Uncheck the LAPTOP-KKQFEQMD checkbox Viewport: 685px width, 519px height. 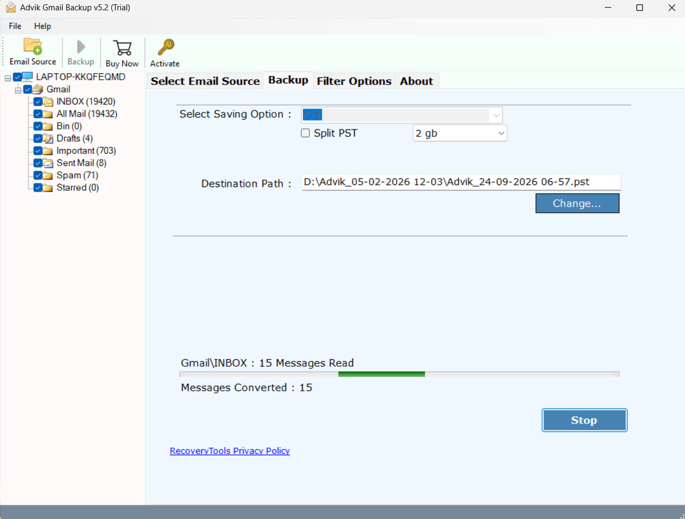[17, 77]
